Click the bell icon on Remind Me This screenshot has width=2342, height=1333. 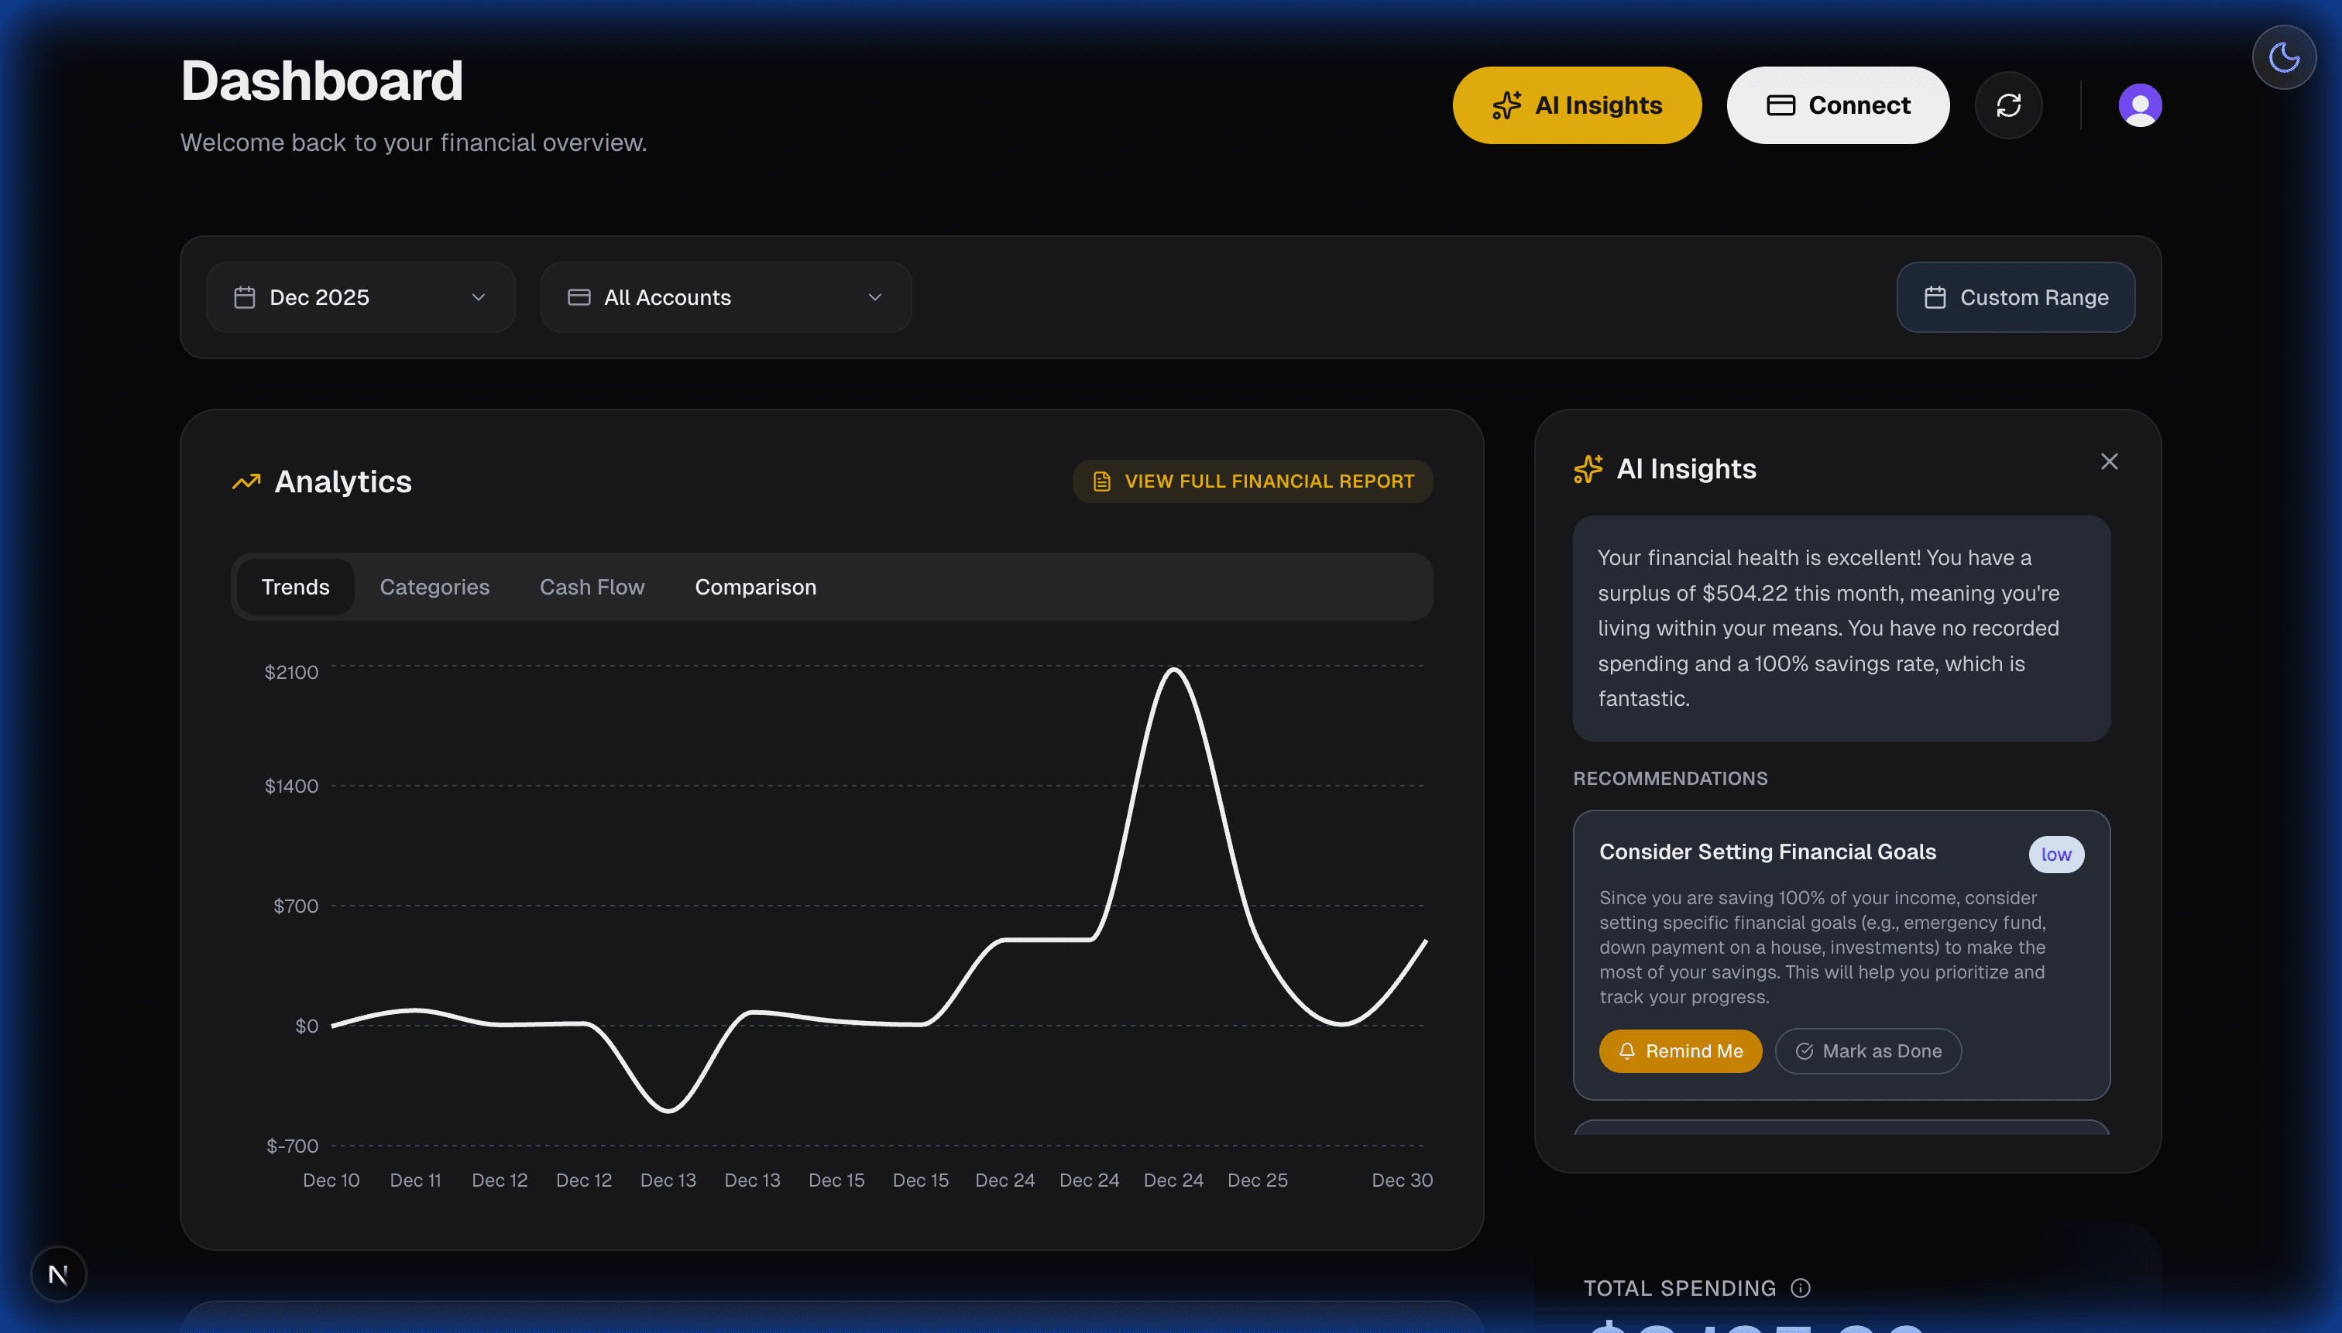click(x=1628, y=1051)
